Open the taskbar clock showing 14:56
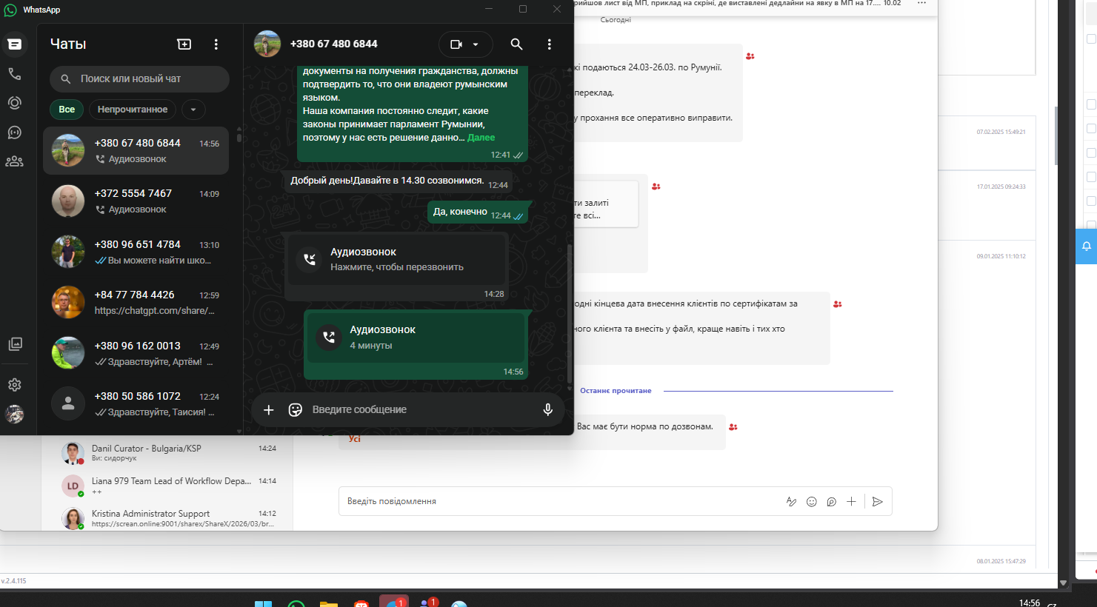The width and height of the screenshot is (1097, 607). click(x=1030, y=603)
